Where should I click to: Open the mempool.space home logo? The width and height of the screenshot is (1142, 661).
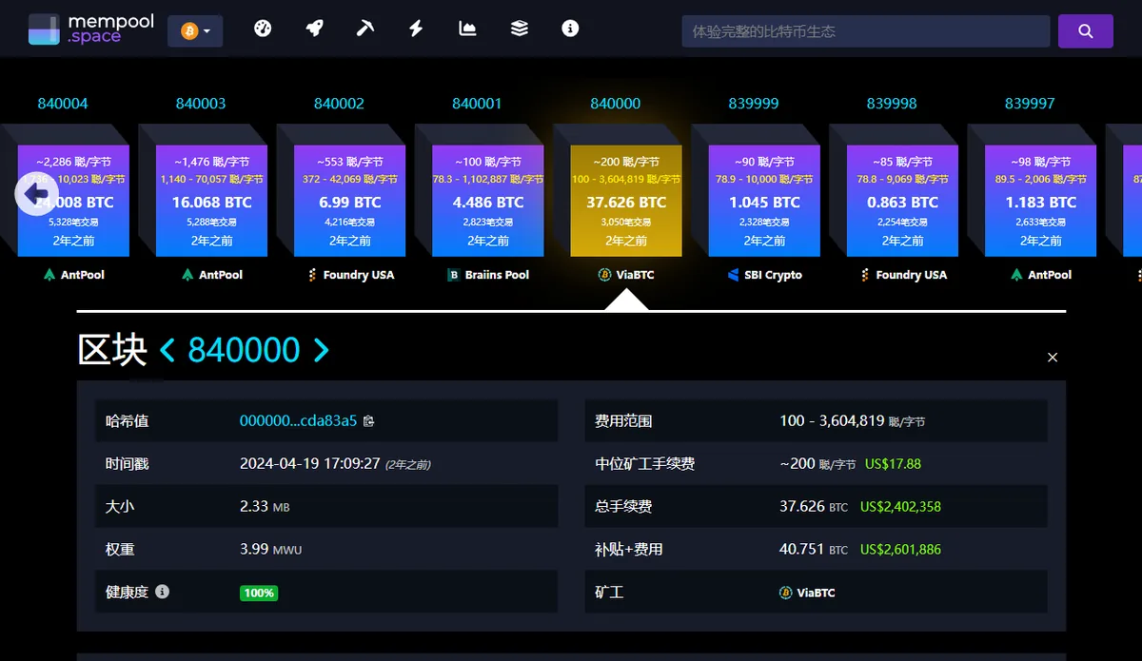click(x=90, y=29)
